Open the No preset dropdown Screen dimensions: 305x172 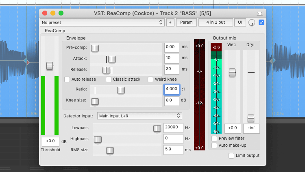[102, 22]
